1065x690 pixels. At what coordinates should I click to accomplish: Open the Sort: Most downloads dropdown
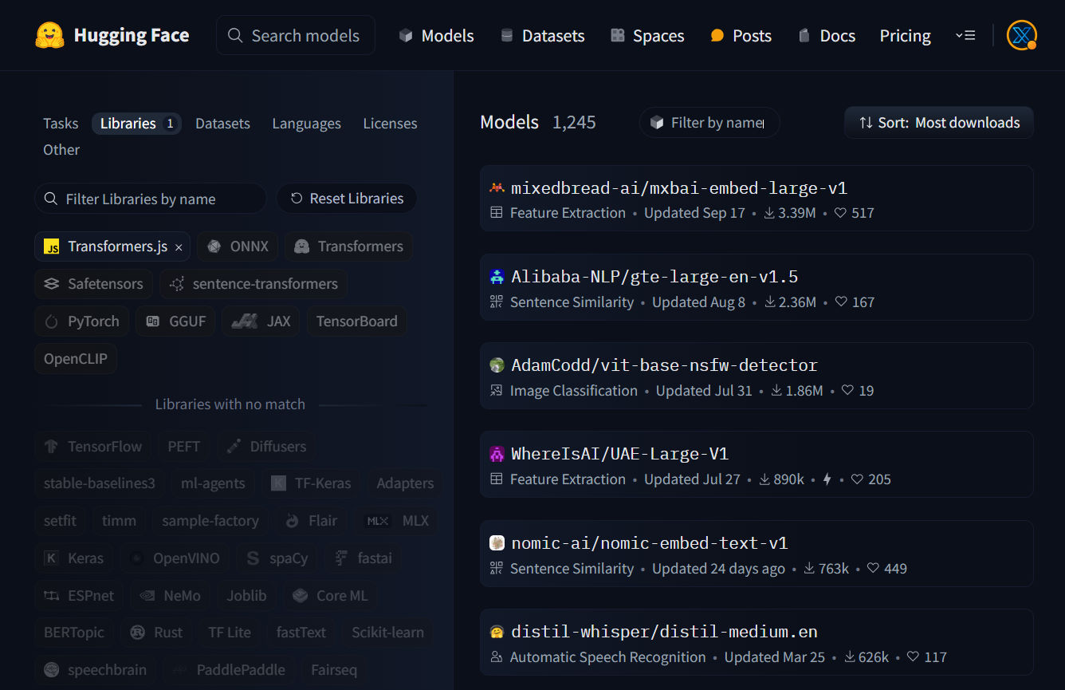coord(938,123)
